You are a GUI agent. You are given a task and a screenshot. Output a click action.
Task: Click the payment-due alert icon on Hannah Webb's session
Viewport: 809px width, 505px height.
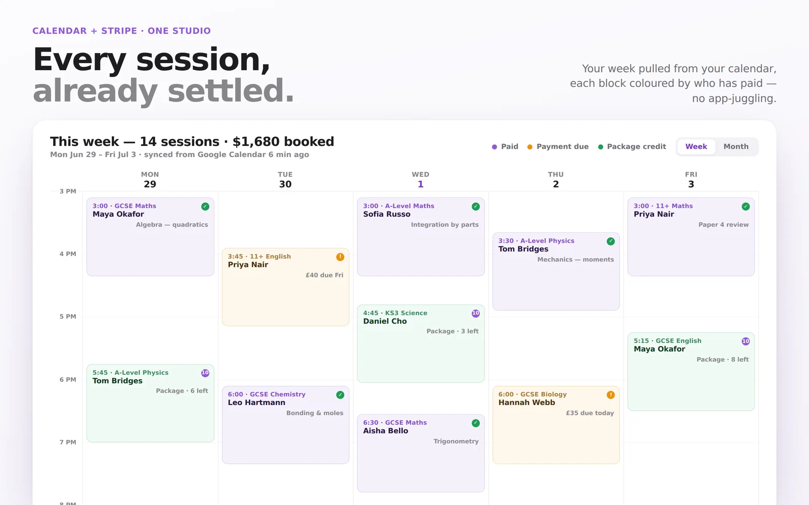click(611, 394)
